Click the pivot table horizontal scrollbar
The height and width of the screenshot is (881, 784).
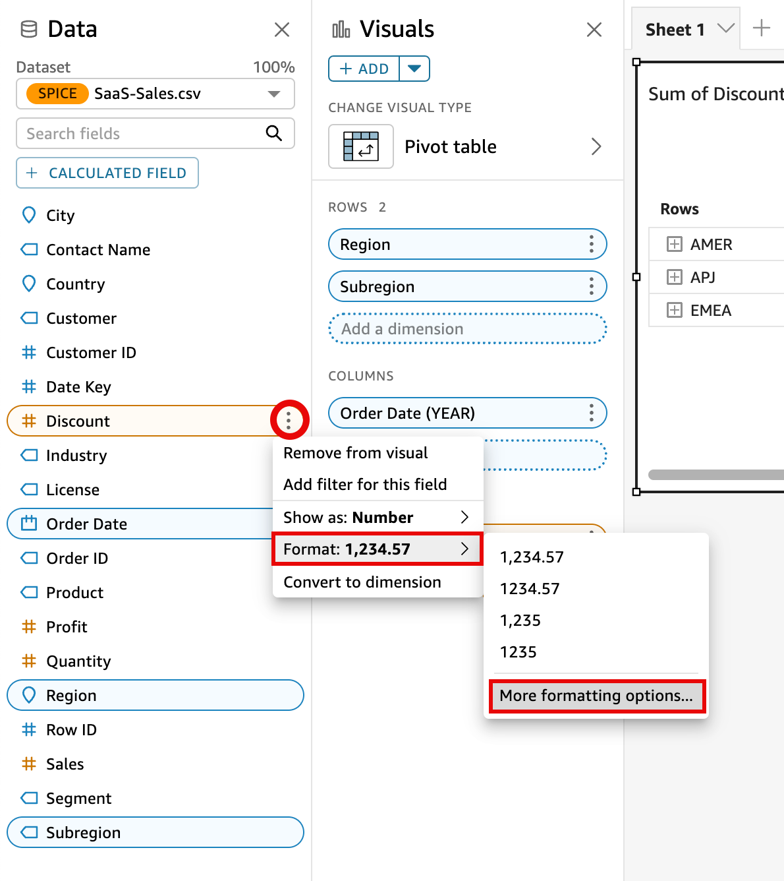pyautogui.click(x=716, y=475)
